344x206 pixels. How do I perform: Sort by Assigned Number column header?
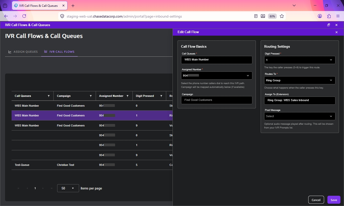pyautogui.click(x=111, y=96)
